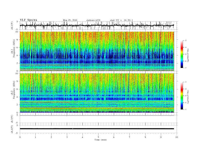Screen dimensions: 199x154
Task: Click the "5" tick label on Time axis
Action: coord(98,137)
